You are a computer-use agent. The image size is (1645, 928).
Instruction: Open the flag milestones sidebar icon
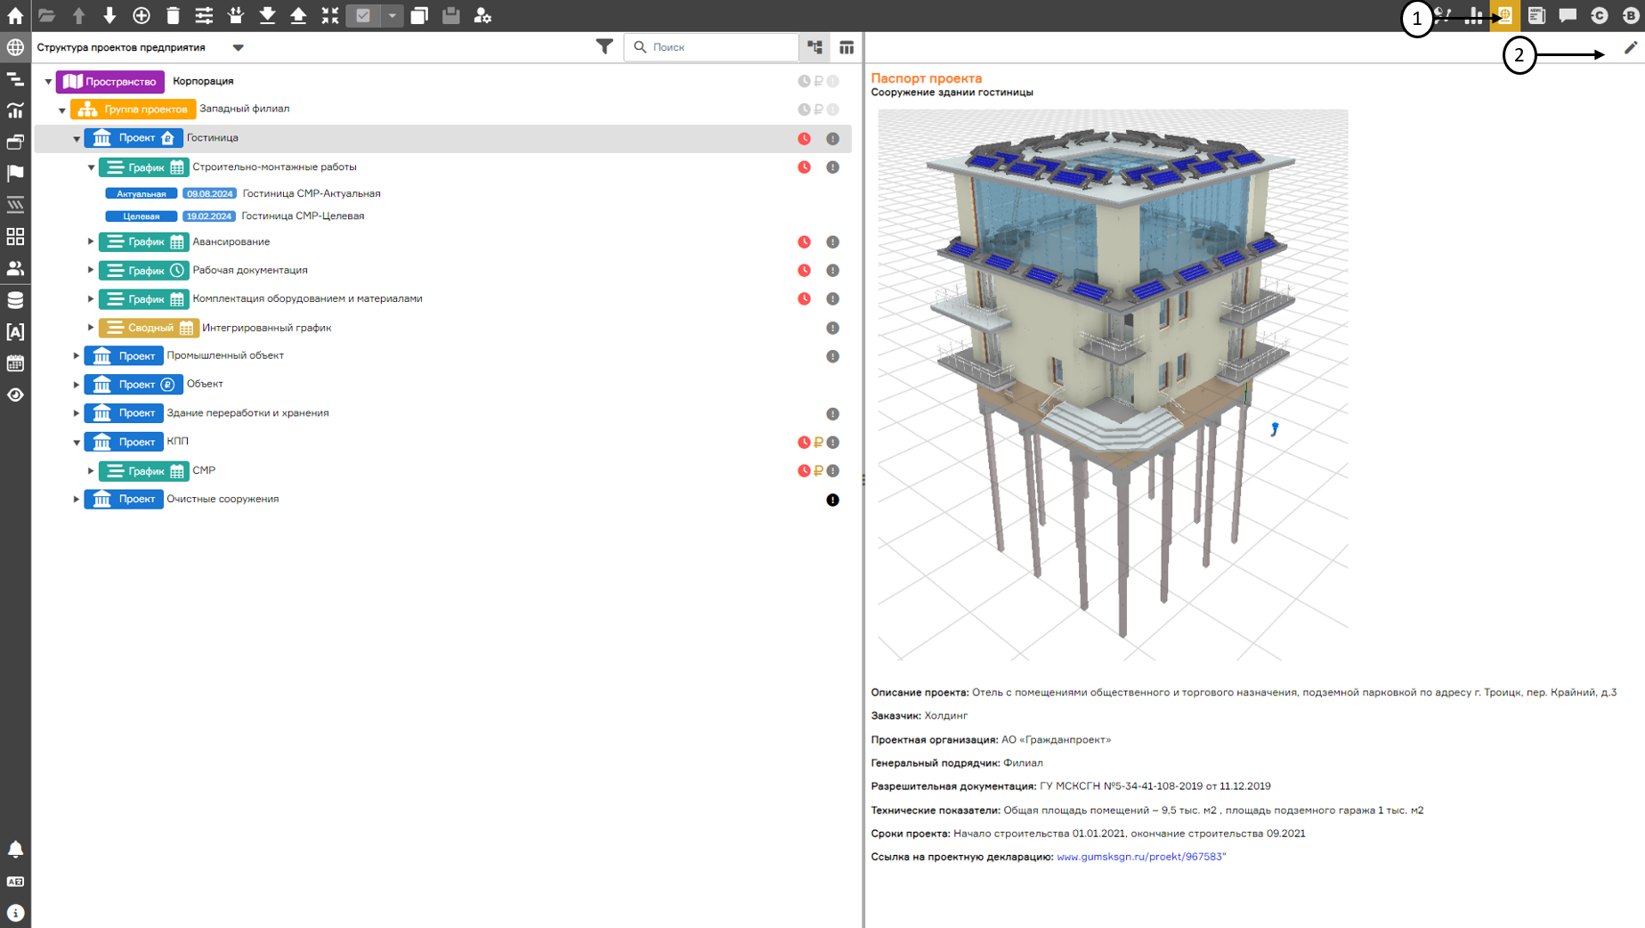(15, 174)
